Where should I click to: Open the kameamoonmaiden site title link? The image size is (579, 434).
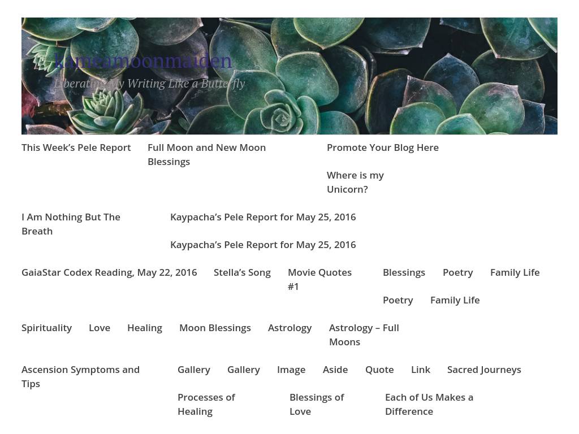click(143, 61)
